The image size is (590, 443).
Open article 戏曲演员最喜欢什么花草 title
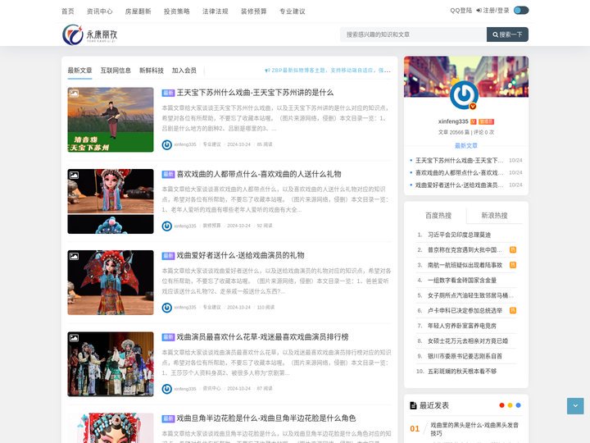263,337
